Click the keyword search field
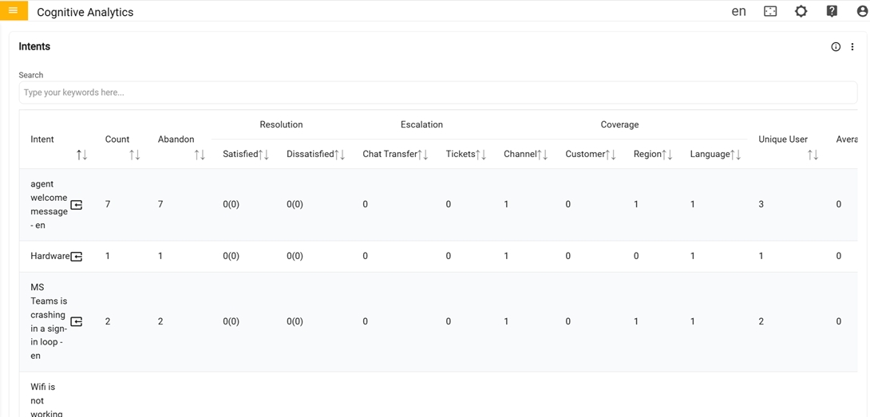This screenshot has width=870, height=417. click(x=437, y=92)
